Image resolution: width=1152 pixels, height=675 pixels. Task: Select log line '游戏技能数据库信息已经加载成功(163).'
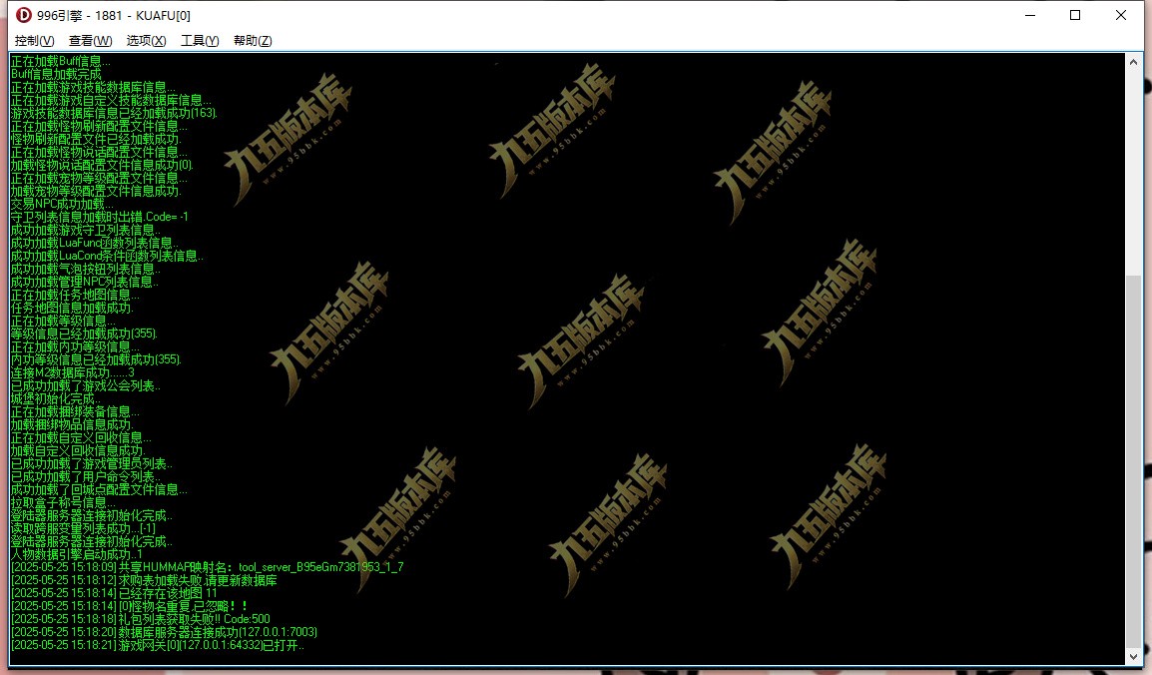pyautogui.click(x=114, y=113)
